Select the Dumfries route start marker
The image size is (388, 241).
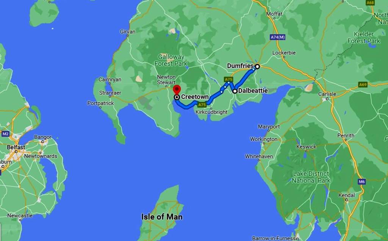click(257, 66)
